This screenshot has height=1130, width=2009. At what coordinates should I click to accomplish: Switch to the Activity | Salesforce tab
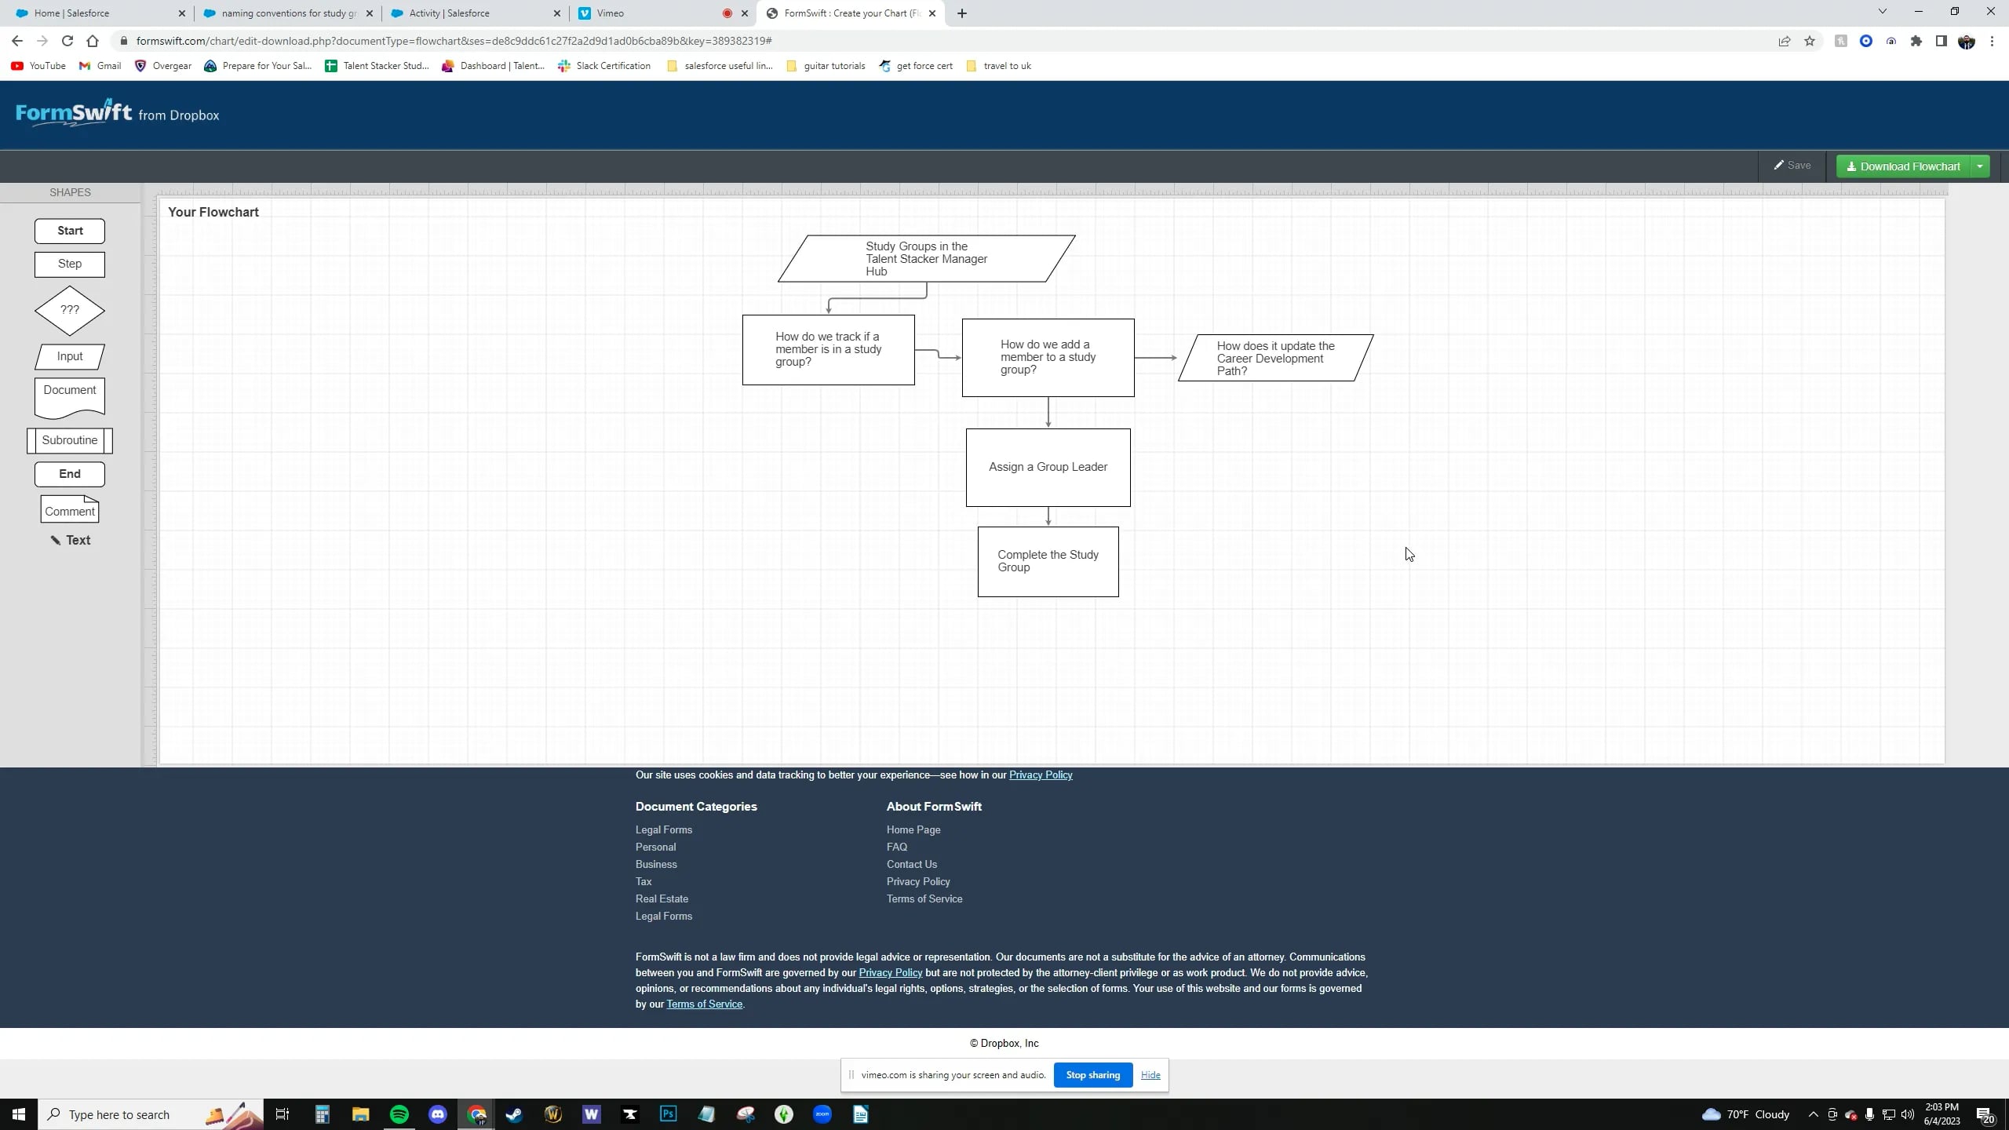point(449,13)
